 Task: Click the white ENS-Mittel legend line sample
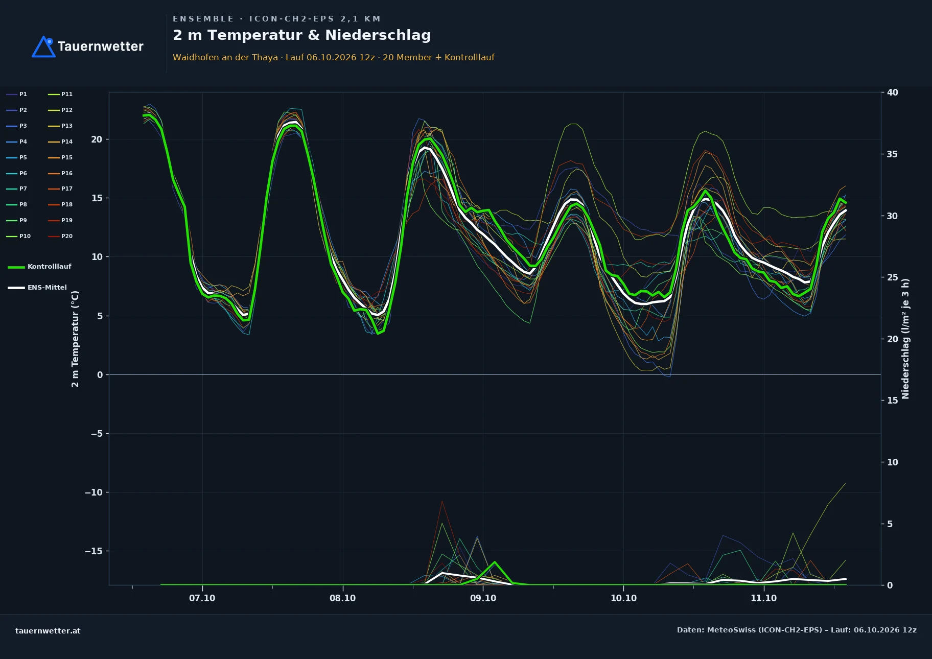coord(16,288)
